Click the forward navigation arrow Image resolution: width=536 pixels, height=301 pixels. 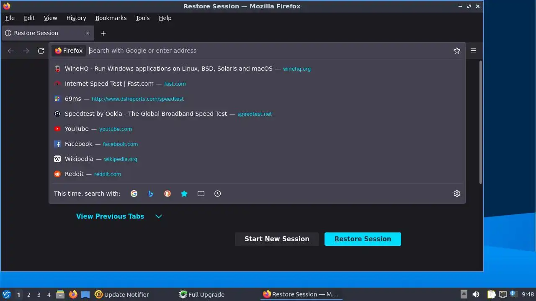click(26, 51)
